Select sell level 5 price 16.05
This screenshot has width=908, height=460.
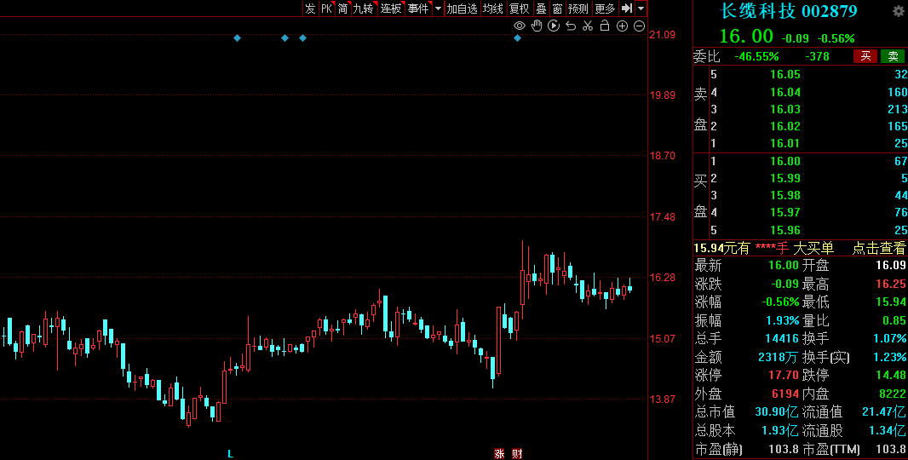785,74
